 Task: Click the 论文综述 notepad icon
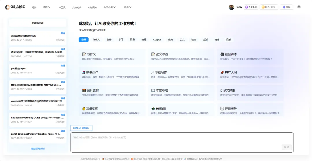153,54
